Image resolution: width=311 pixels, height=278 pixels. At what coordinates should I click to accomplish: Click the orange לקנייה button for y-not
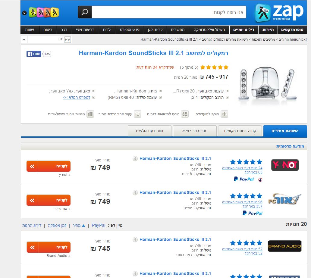tap(49, 166)
